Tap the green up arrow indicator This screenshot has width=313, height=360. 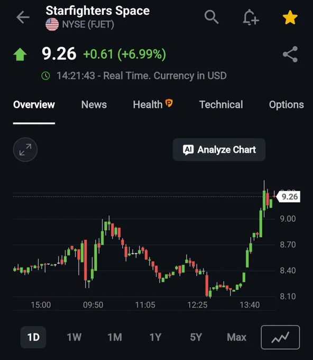coord(20,54)
